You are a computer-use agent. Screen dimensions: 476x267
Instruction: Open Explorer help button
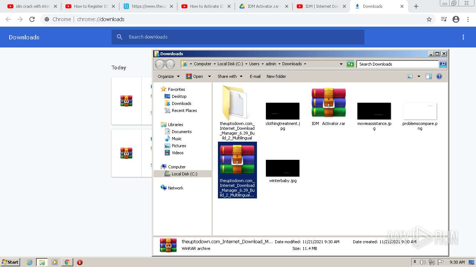point(439,76)
